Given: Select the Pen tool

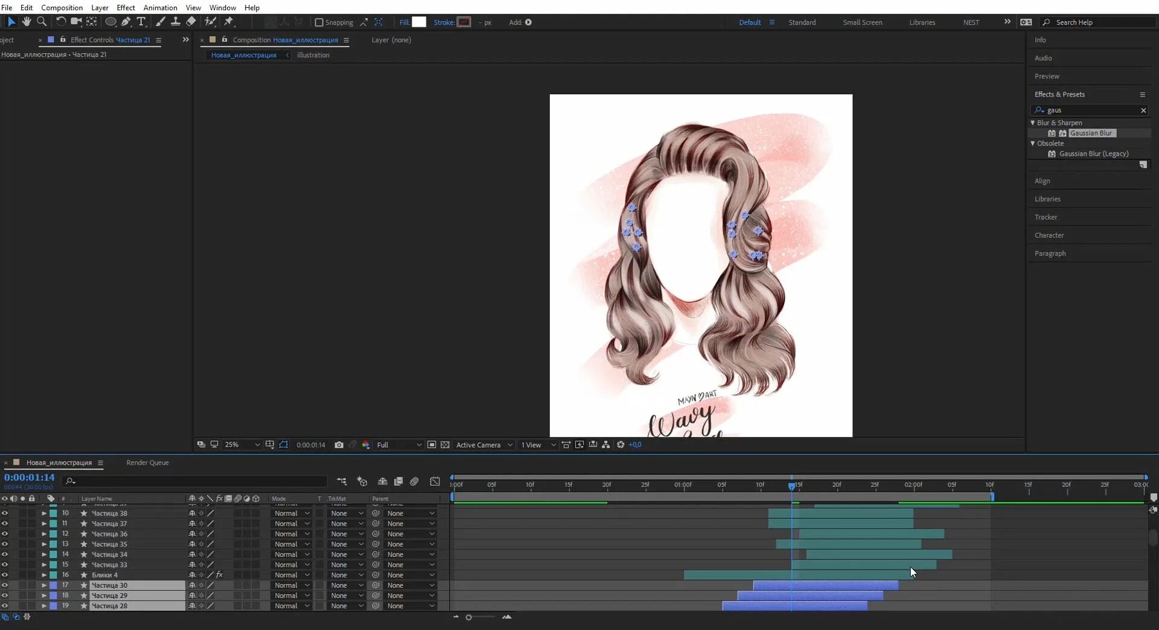Looking at the screenshot, I should click(126, 22).
